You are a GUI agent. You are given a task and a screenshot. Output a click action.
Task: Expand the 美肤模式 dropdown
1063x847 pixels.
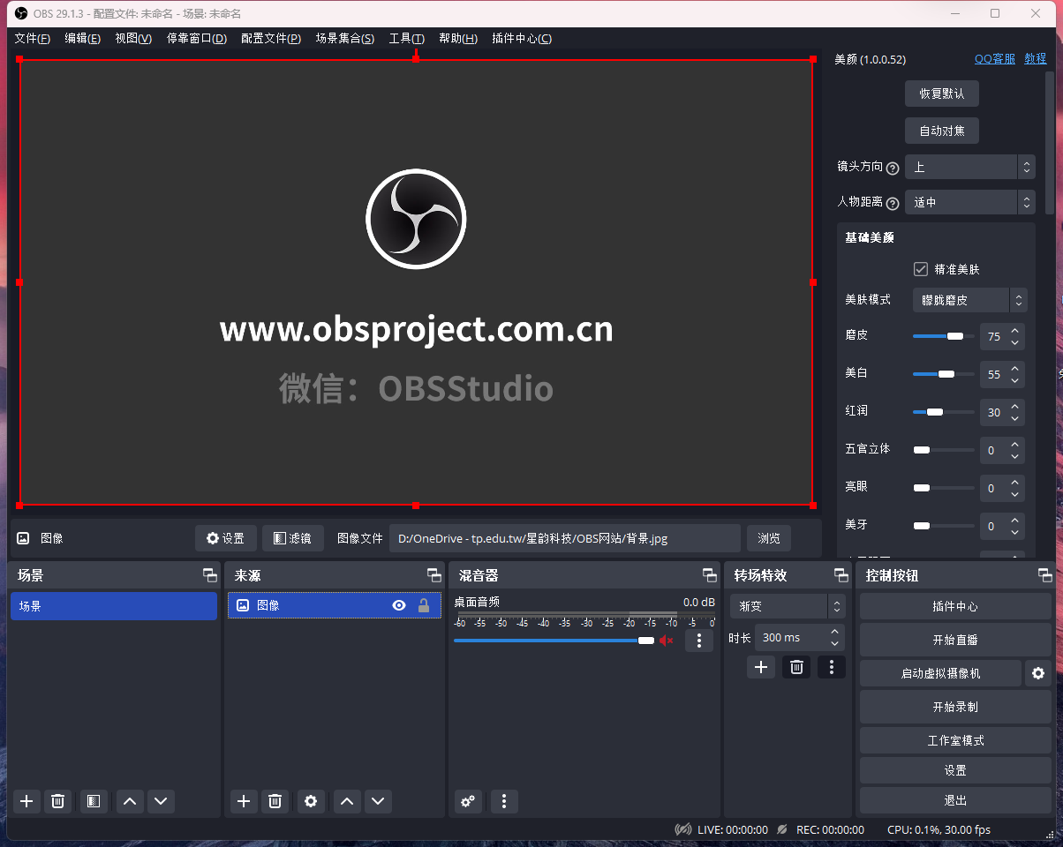click(970, 300)
